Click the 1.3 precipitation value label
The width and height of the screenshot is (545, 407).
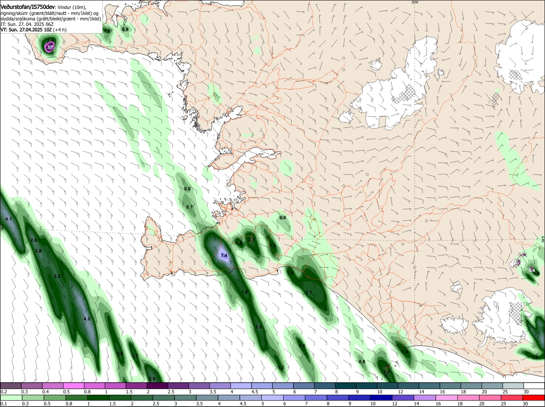pos(272,246)
